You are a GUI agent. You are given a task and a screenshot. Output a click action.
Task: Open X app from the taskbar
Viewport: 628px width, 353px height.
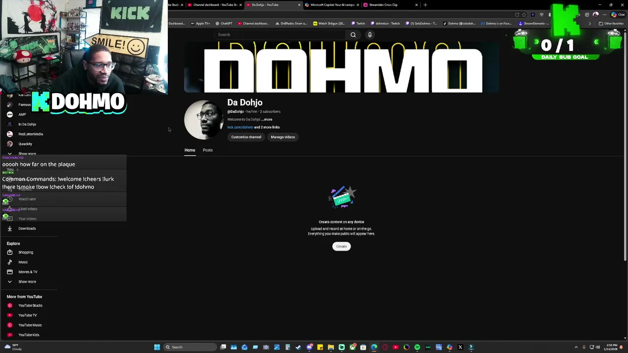point(460,347)
